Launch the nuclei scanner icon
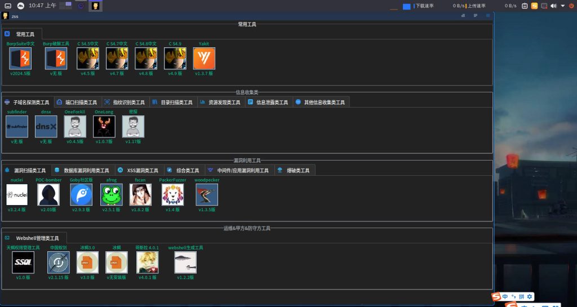The height and width of the screenshot is (307, 577). click(17, 194)
